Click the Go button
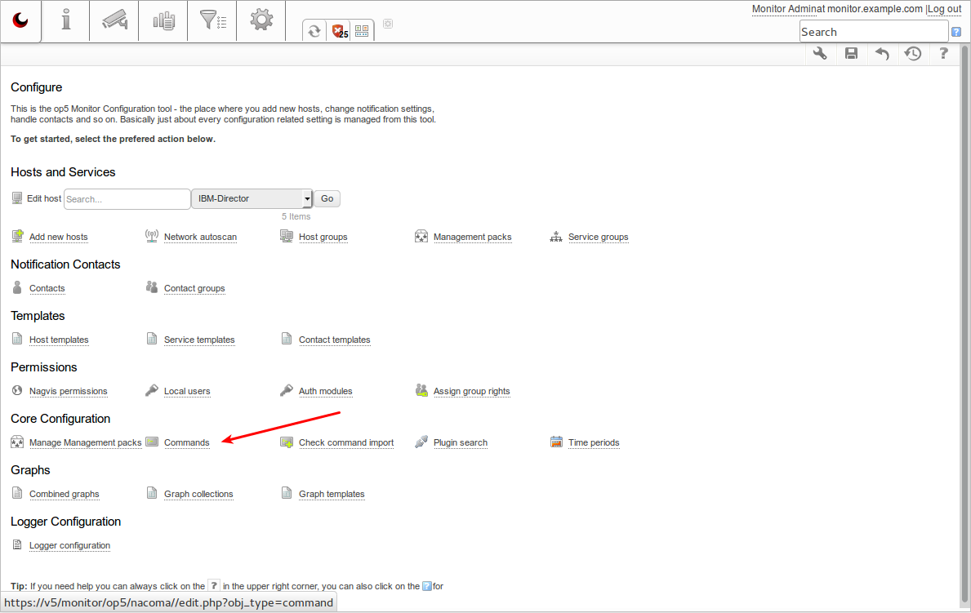971x613 pixels. click(x=327, y=199)
